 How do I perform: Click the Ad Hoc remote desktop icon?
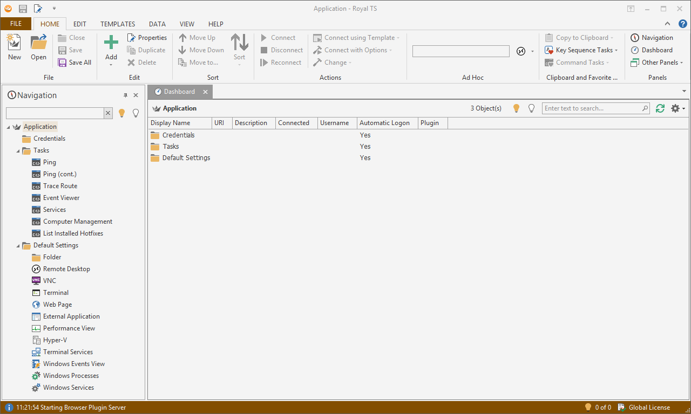click(521, 51)
